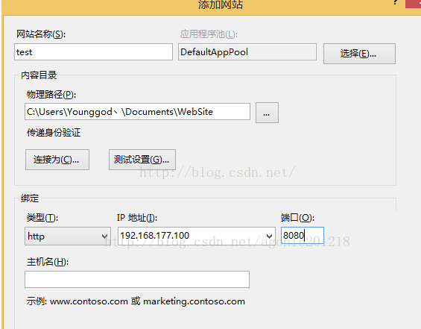The height and width of the screenshot is (329, 421).
Task: Click the 主机名(H) label
Action: pos(48,262)
